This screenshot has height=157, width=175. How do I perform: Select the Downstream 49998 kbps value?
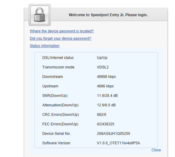pyautogui.click(x=106, y=77)
